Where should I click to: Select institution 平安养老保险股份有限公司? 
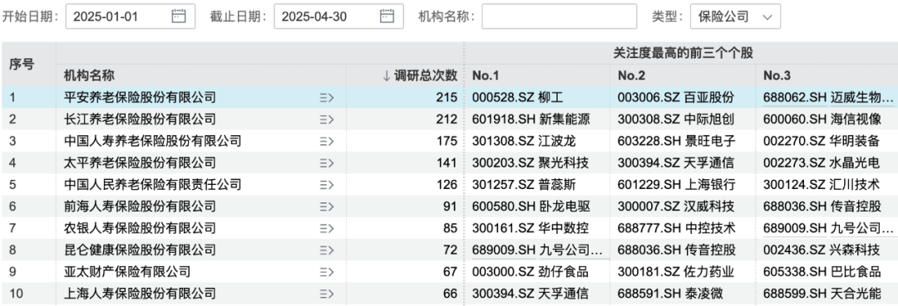tap(140, 98)
